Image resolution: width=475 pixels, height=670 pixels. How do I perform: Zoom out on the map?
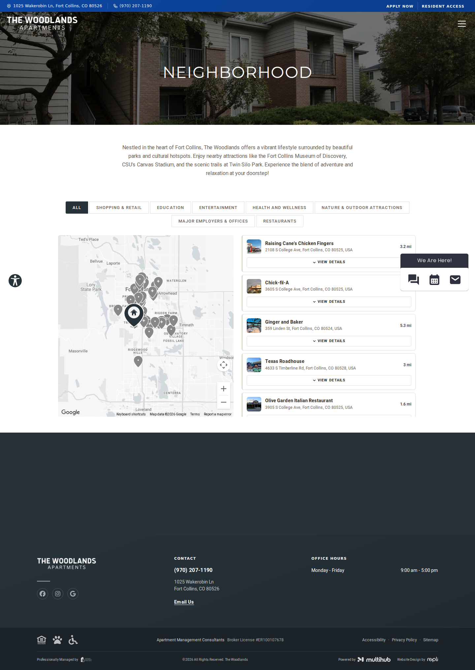224,402
